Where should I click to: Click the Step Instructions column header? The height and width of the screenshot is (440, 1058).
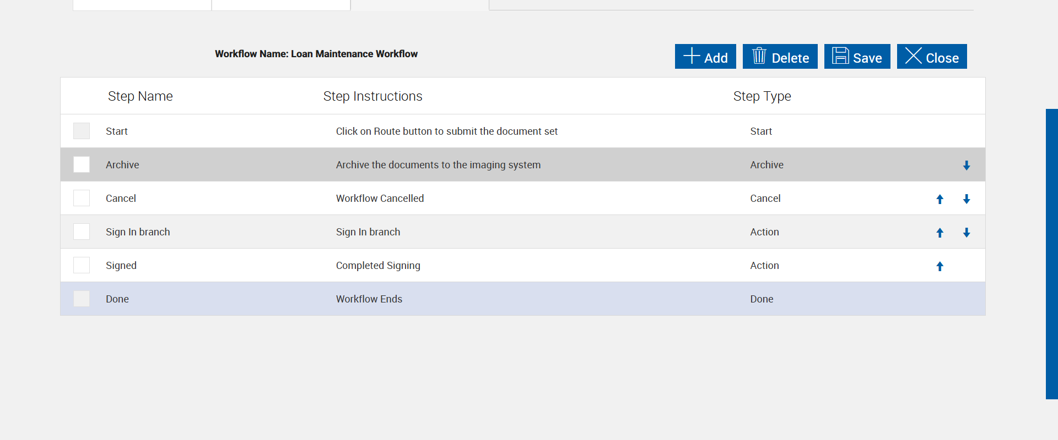[373, 96]
